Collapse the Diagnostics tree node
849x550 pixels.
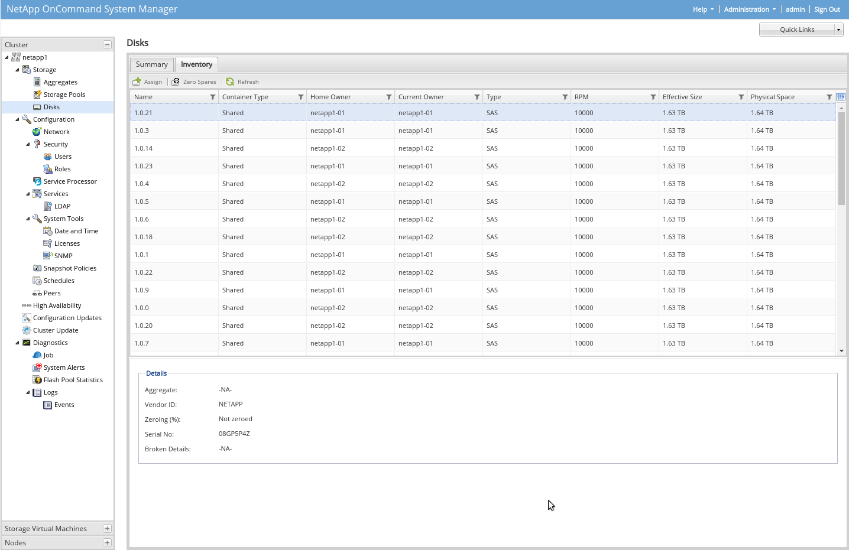(x=17, y=343)
